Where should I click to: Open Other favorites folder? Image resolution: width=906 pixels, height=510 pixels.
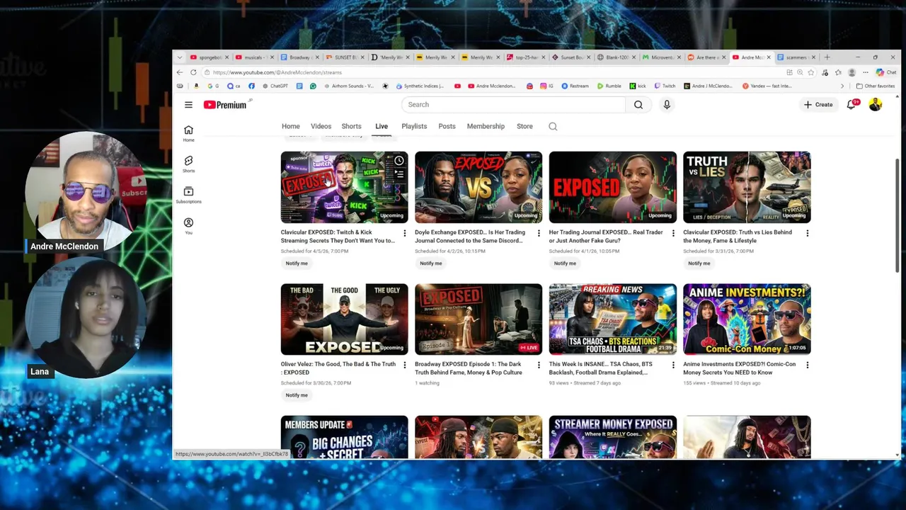(876, 86)
